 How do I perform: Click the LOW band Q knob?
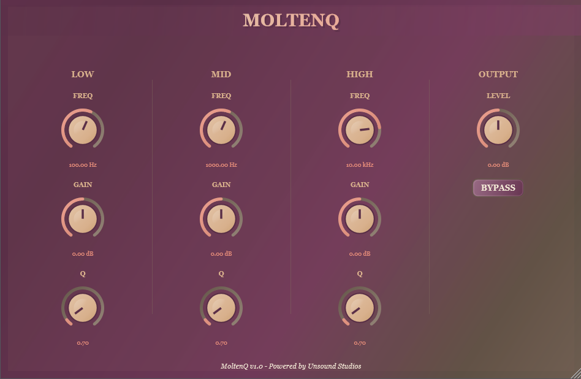coord(83,308)
